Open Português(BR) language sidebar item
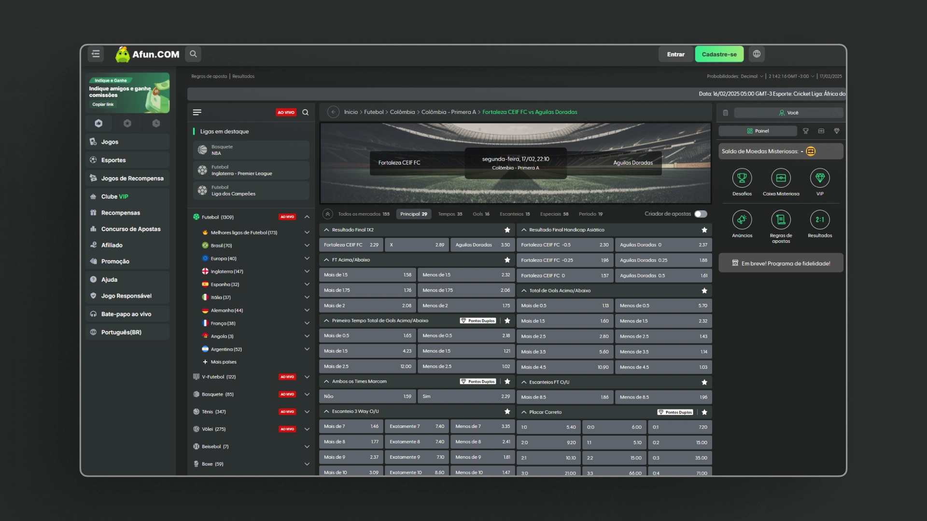 [127, 332]
